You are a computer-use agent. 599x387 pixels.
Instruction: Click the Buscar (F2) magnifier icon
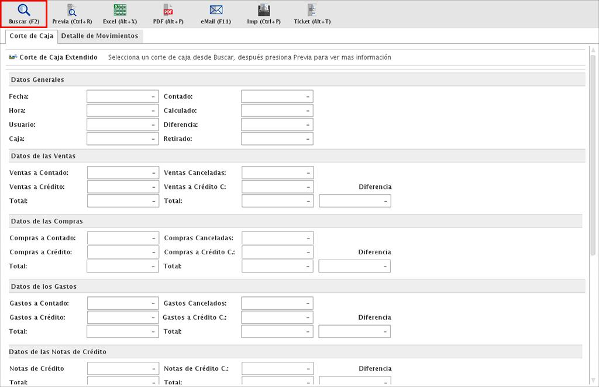tap(24, 11)
